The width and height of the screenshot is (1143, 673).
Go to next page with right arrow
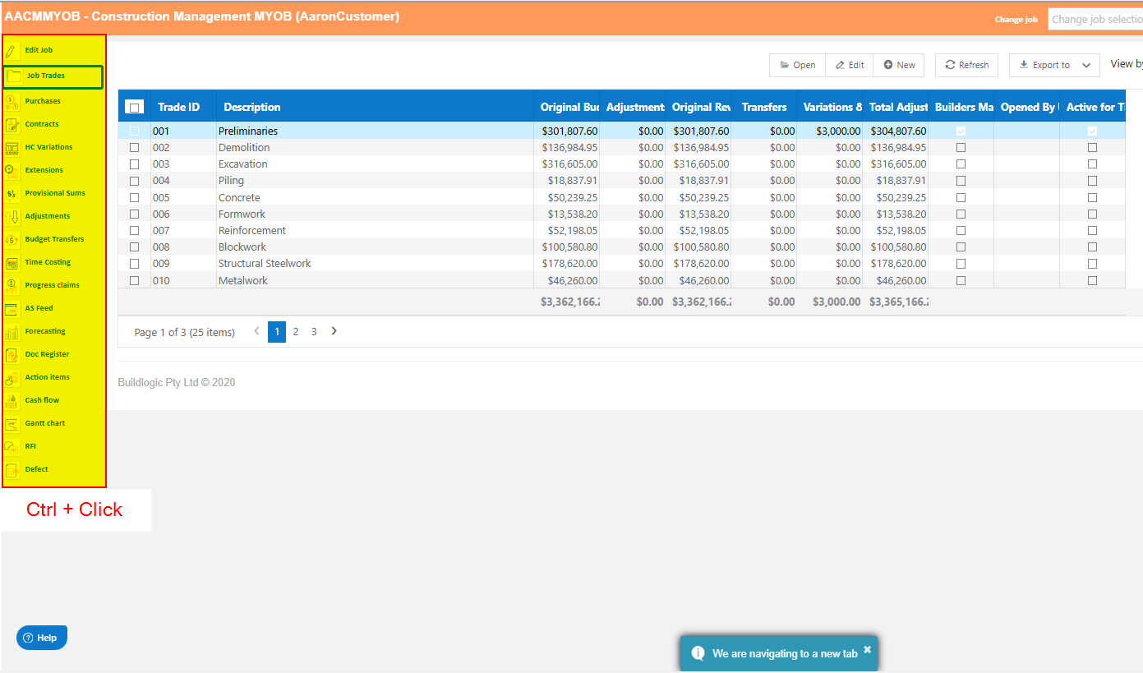tap(334, 331)
